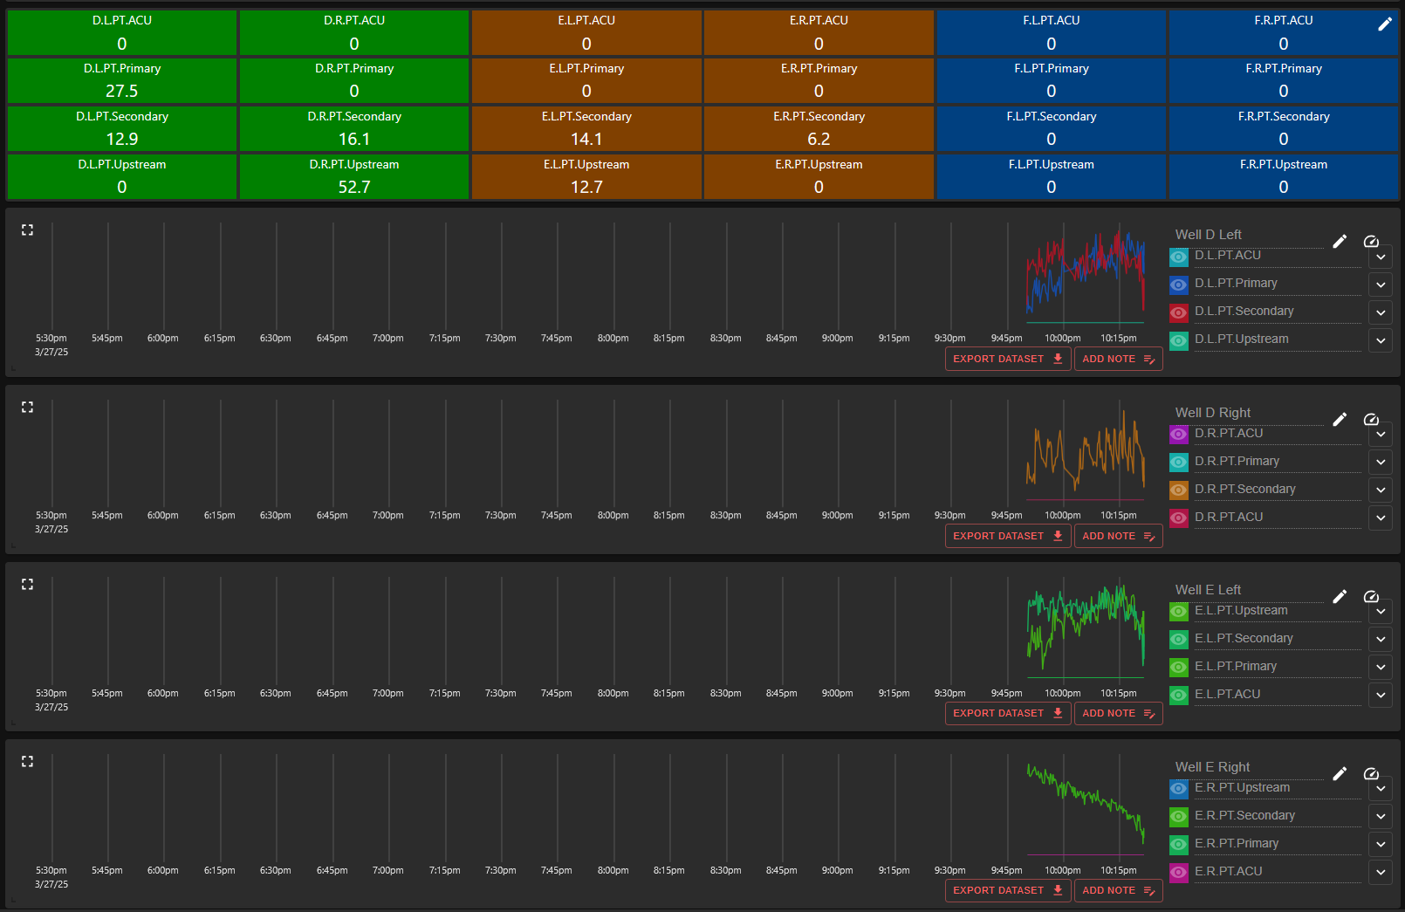Open the chevron menu for D.R.PT.Secondary
This screenshot has width=1405, height=912.
[x=1380, y=490]
